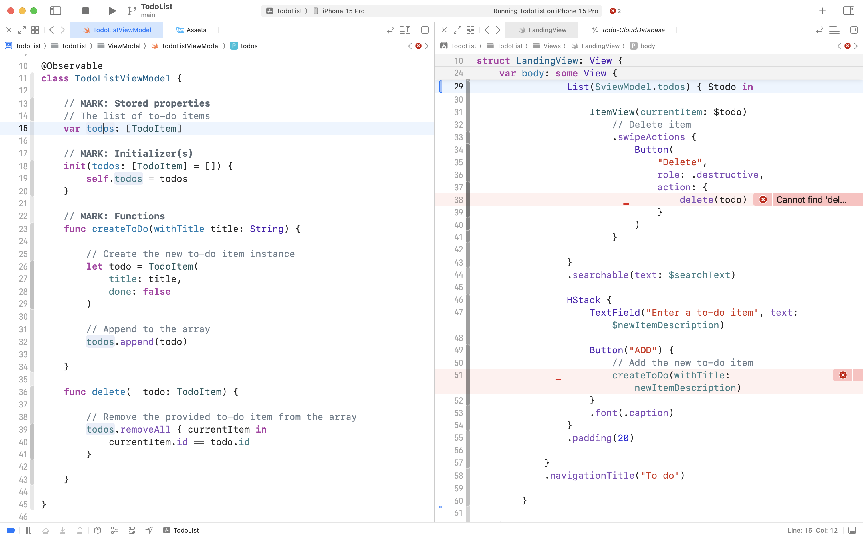Image resolution: width=863 pixels, height=538 pixels.
Task: Toggle breakpoint activation in debug bar
Action: coord(10,530)
